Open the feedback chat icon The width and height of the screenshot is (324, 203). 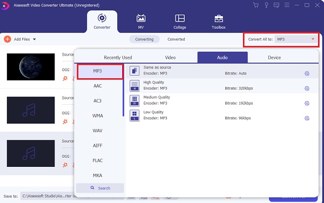click(x=276, y=5)
